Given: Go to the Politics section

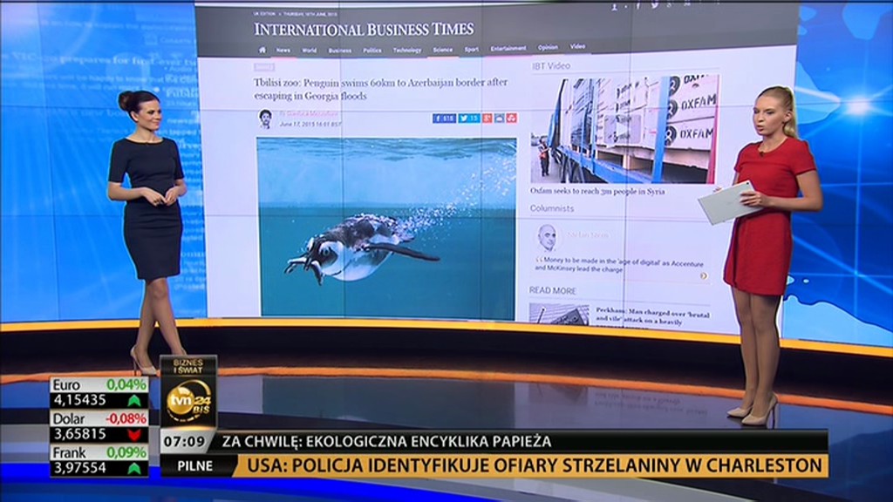Looking at the screenshot, I should click(x=372, y=50).
